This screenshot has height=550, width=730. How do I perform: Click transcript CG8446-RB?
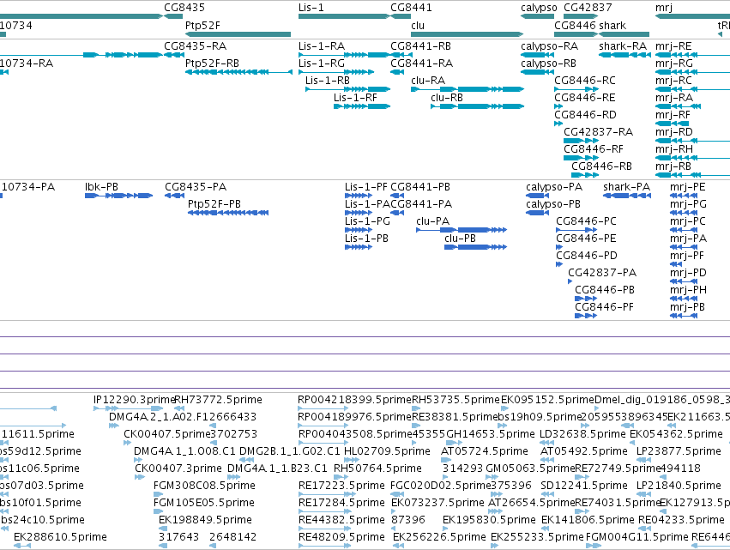click(601, 166)
